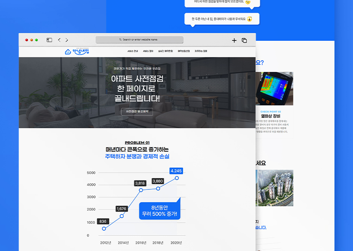Click the '2018년' x-axis label

158,243
